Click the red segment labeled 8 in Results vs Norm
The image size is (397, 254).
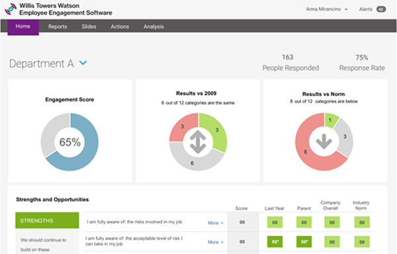305,151
